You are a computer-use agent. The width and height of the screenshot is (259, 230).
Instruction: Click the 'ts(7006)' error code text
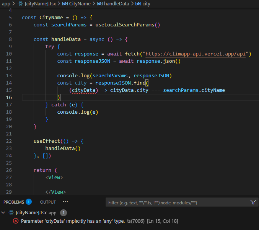tap(136, 221)
